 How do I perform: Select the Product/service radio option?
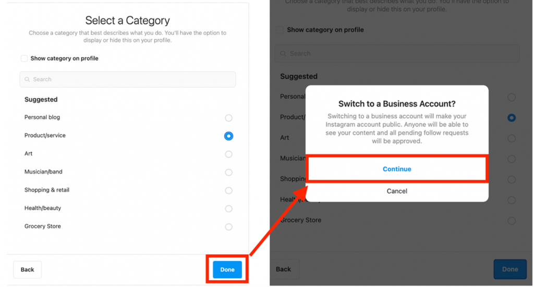click(228, 136)
